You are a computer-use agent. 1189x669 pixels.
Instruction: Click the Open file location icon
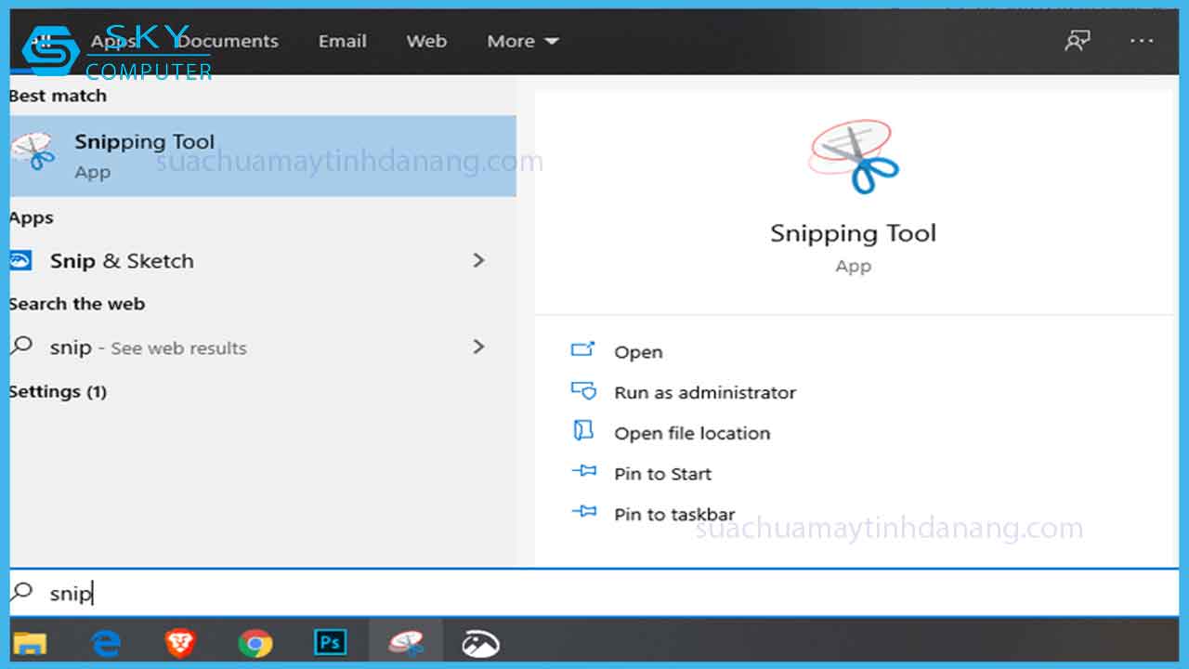click(583, 430)
